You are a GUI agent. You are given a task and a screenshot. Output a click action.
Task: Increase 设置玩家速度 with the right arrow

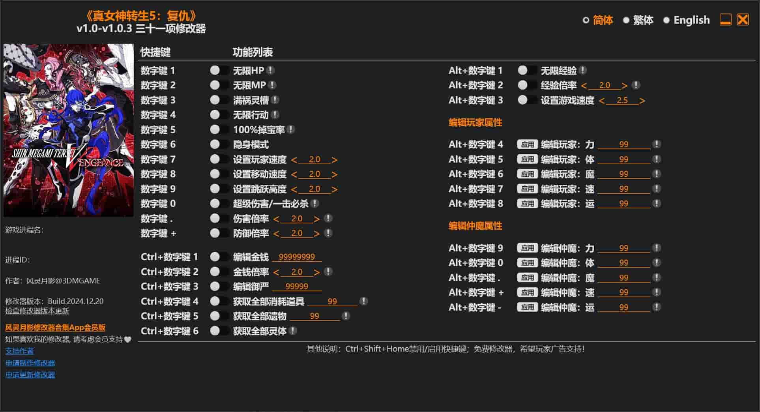[334, 160]
